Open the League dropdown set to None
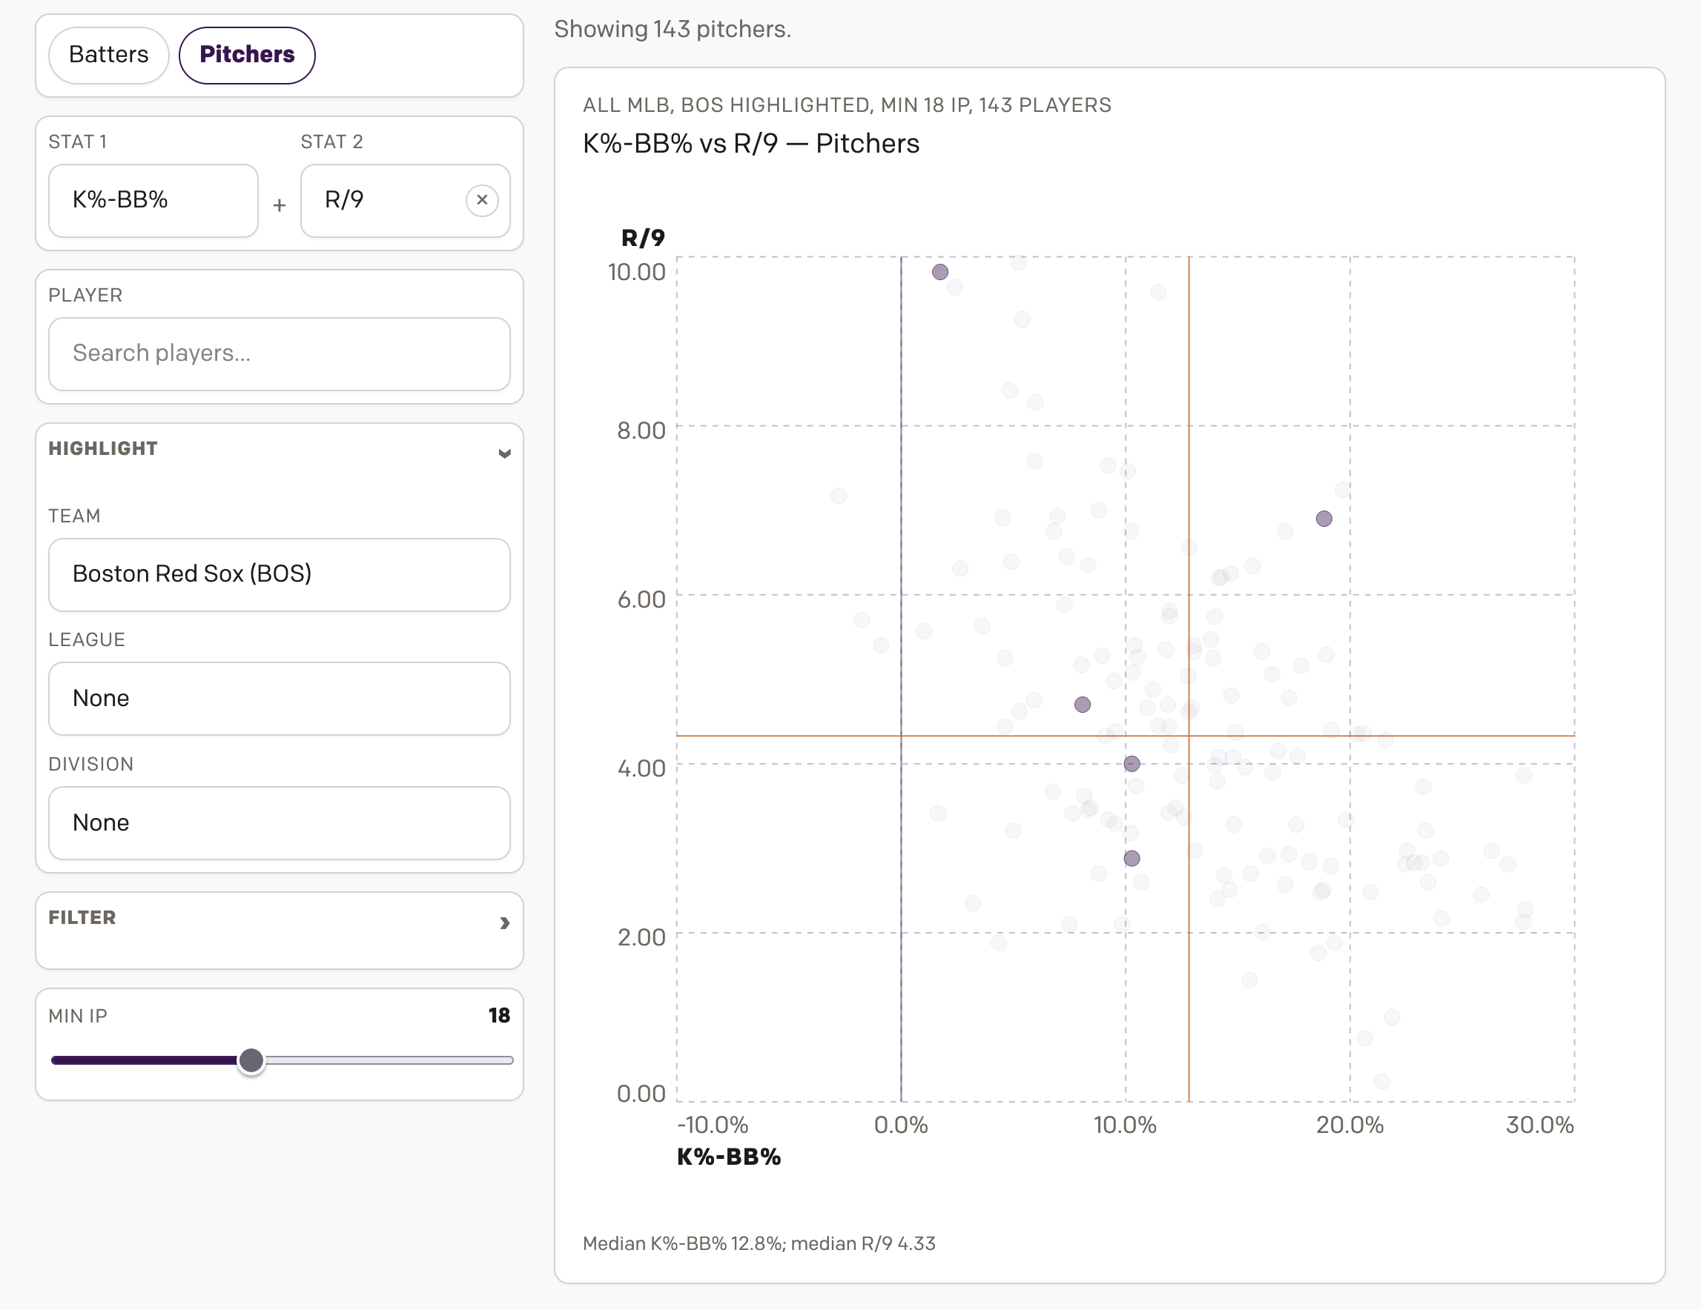 (x=279, y=698)
